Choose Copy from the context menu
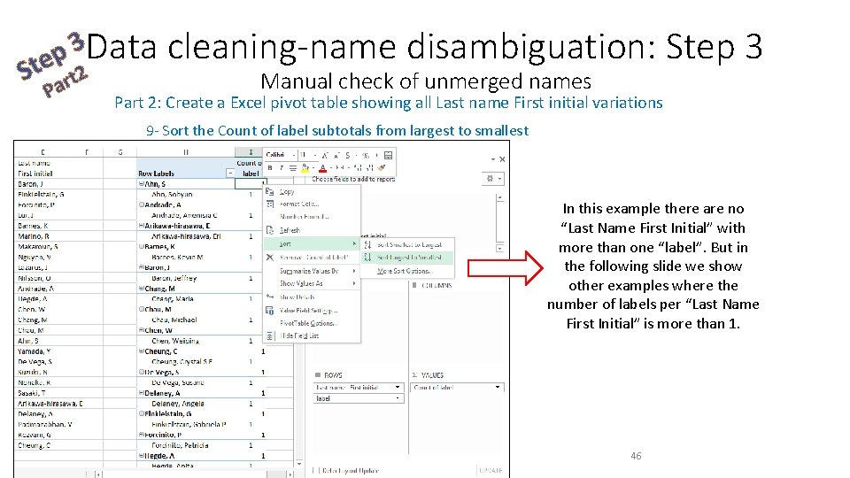Screen dimensions: 850x478 click(x=312, y=192)
